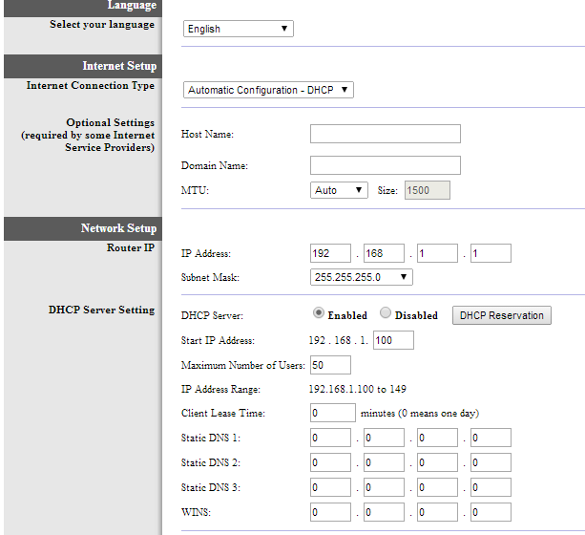The image size is (585, 535).
Task: Click the Host Name input field
Action: pyautogui.click(x=385, y=134)
